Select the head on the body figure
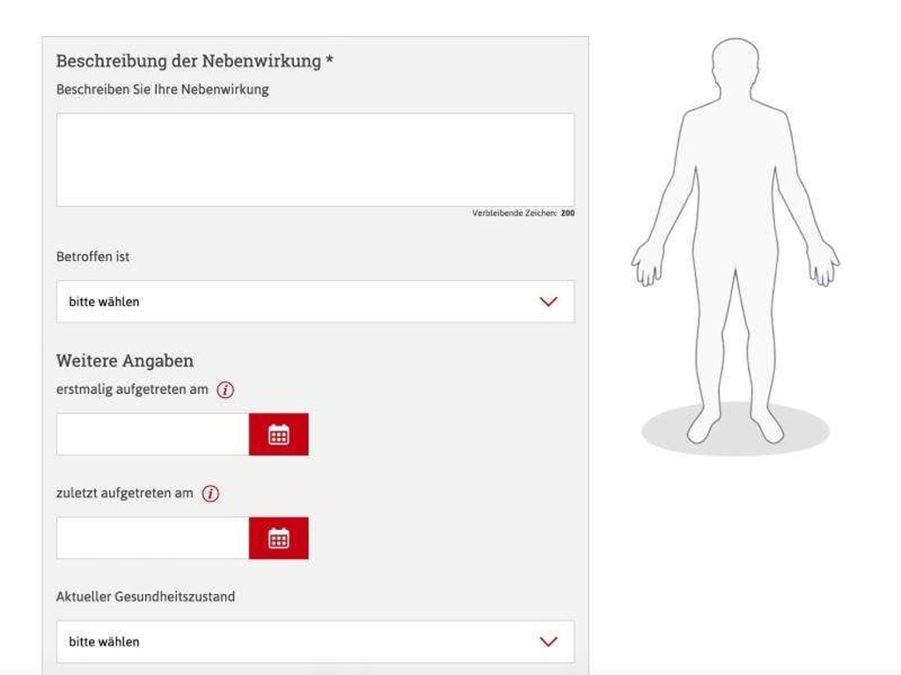The image size is (901, 675). point(735,62)
